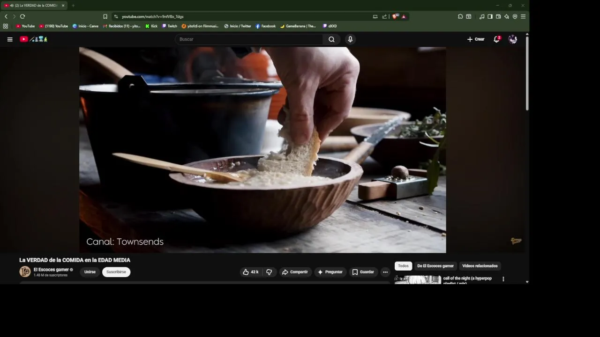Open the Brave Wallet icon

click(x=498, y=16)
